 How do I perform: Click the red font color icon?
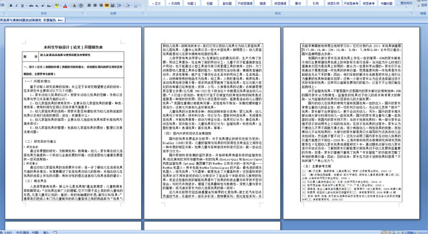65,6
